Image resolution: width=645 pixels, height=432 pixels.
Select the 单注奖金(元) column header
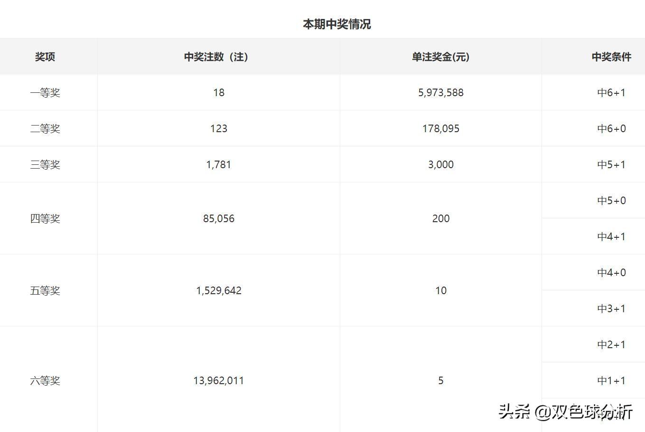pyautogui.click(x=440, y=56)
